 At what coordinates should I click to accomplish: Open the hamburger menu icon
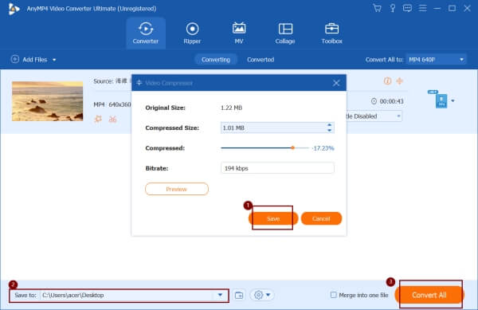coord(422,8)
